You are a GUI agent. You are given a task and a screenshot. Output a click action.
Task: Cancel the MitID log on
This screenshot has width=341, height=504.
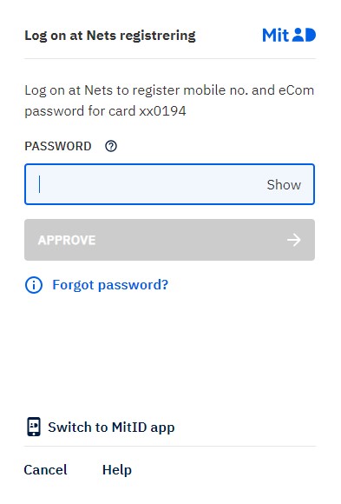(46, 469)
